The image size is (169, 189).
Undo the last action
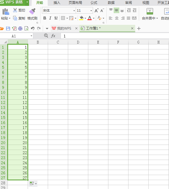pos(33,28)
